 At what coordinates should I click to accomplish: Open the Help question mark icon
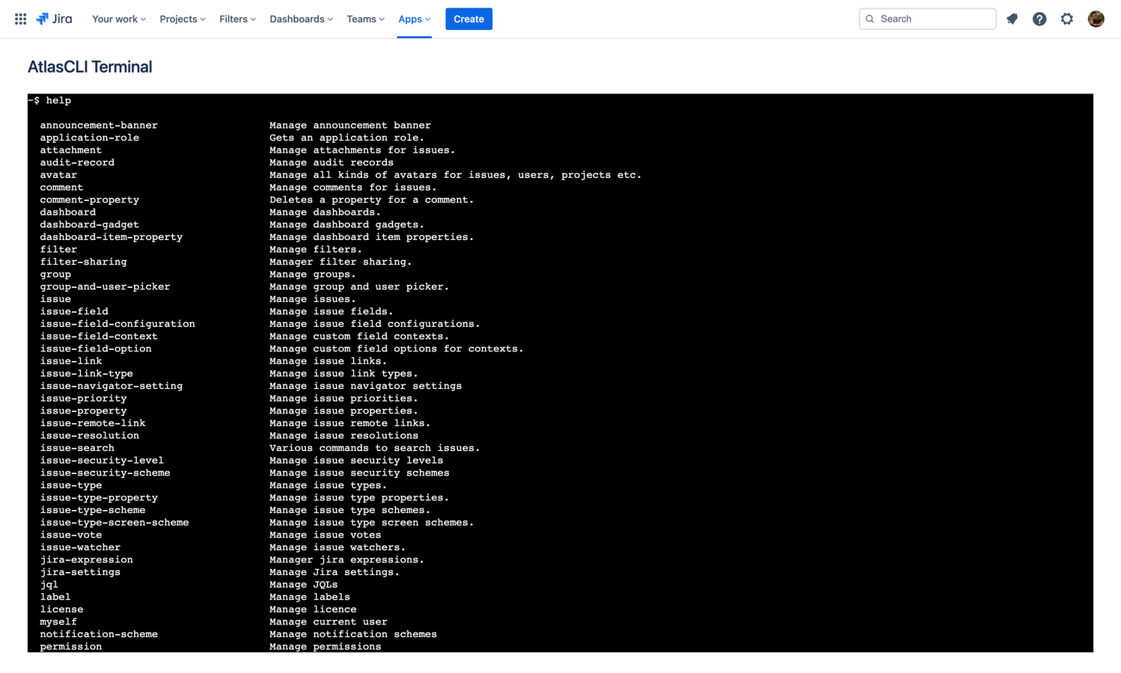(1039, 19)
